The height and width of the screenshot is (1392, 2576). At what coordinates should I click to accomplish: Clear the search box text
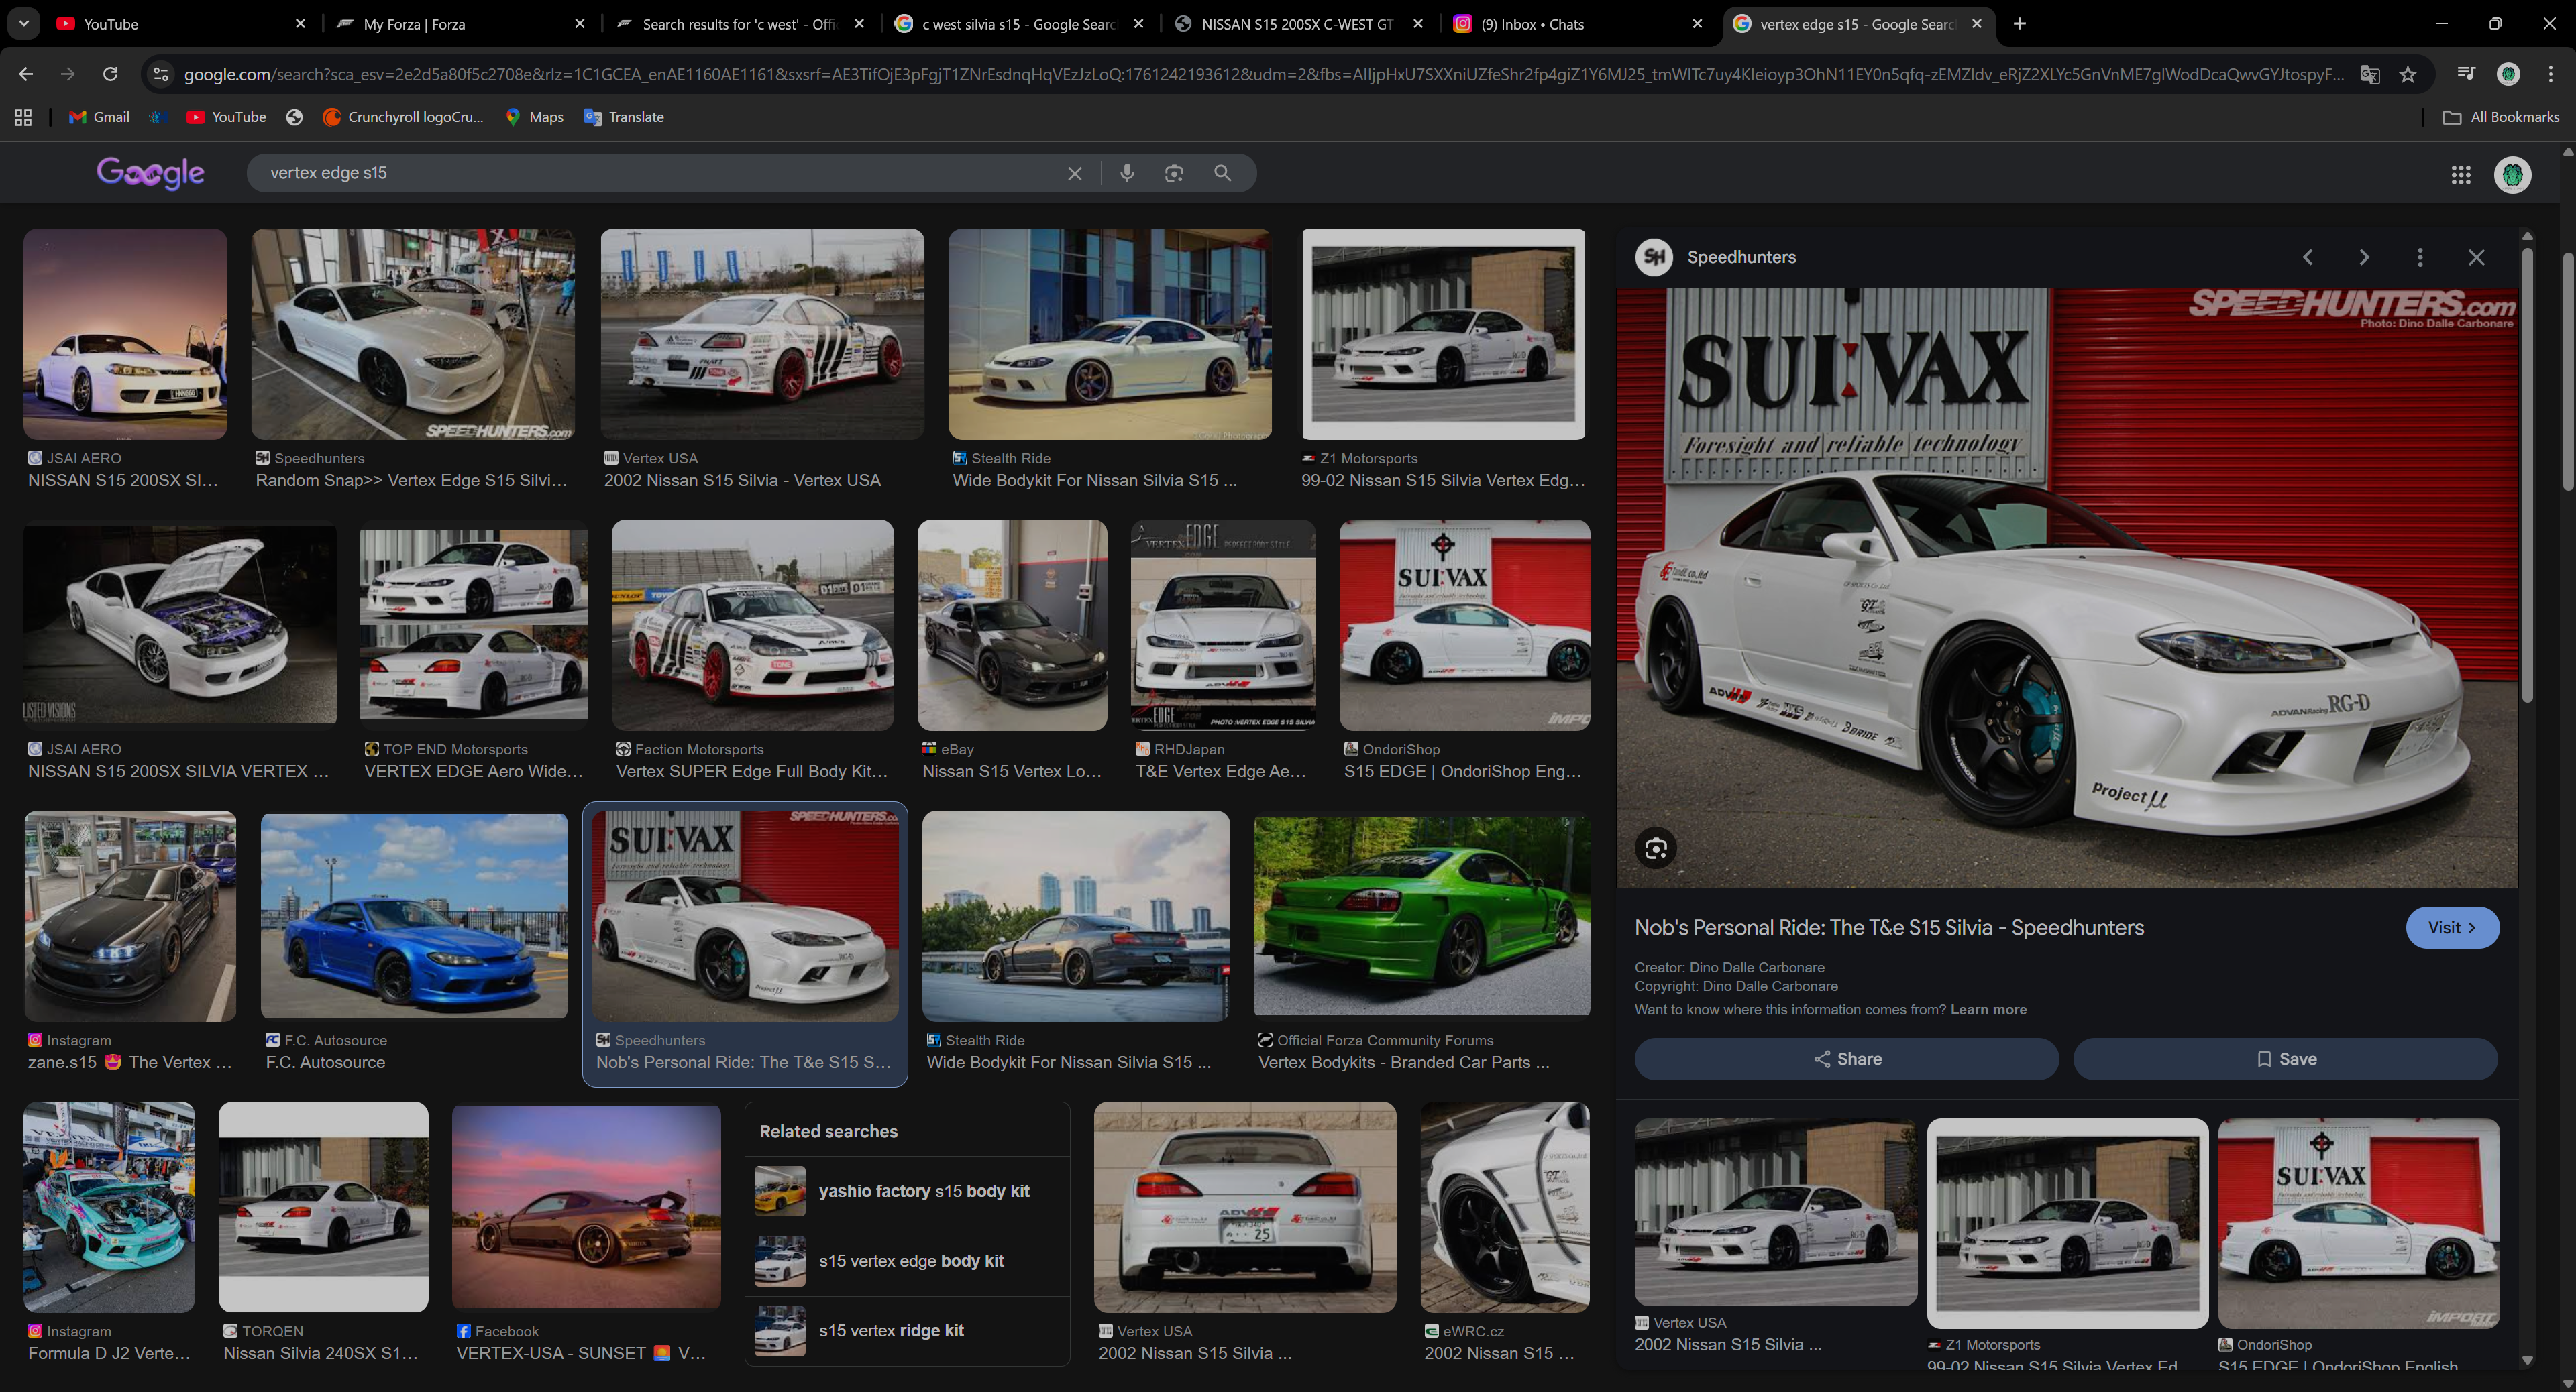[x=1074, y=173]
